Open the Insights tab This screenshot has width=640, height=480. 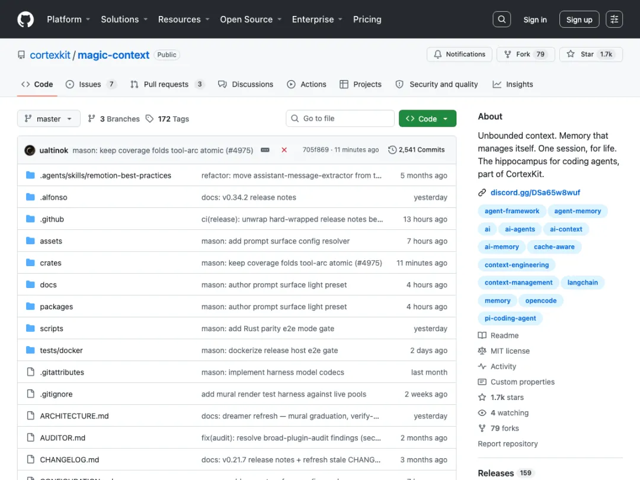click(513, 85)
